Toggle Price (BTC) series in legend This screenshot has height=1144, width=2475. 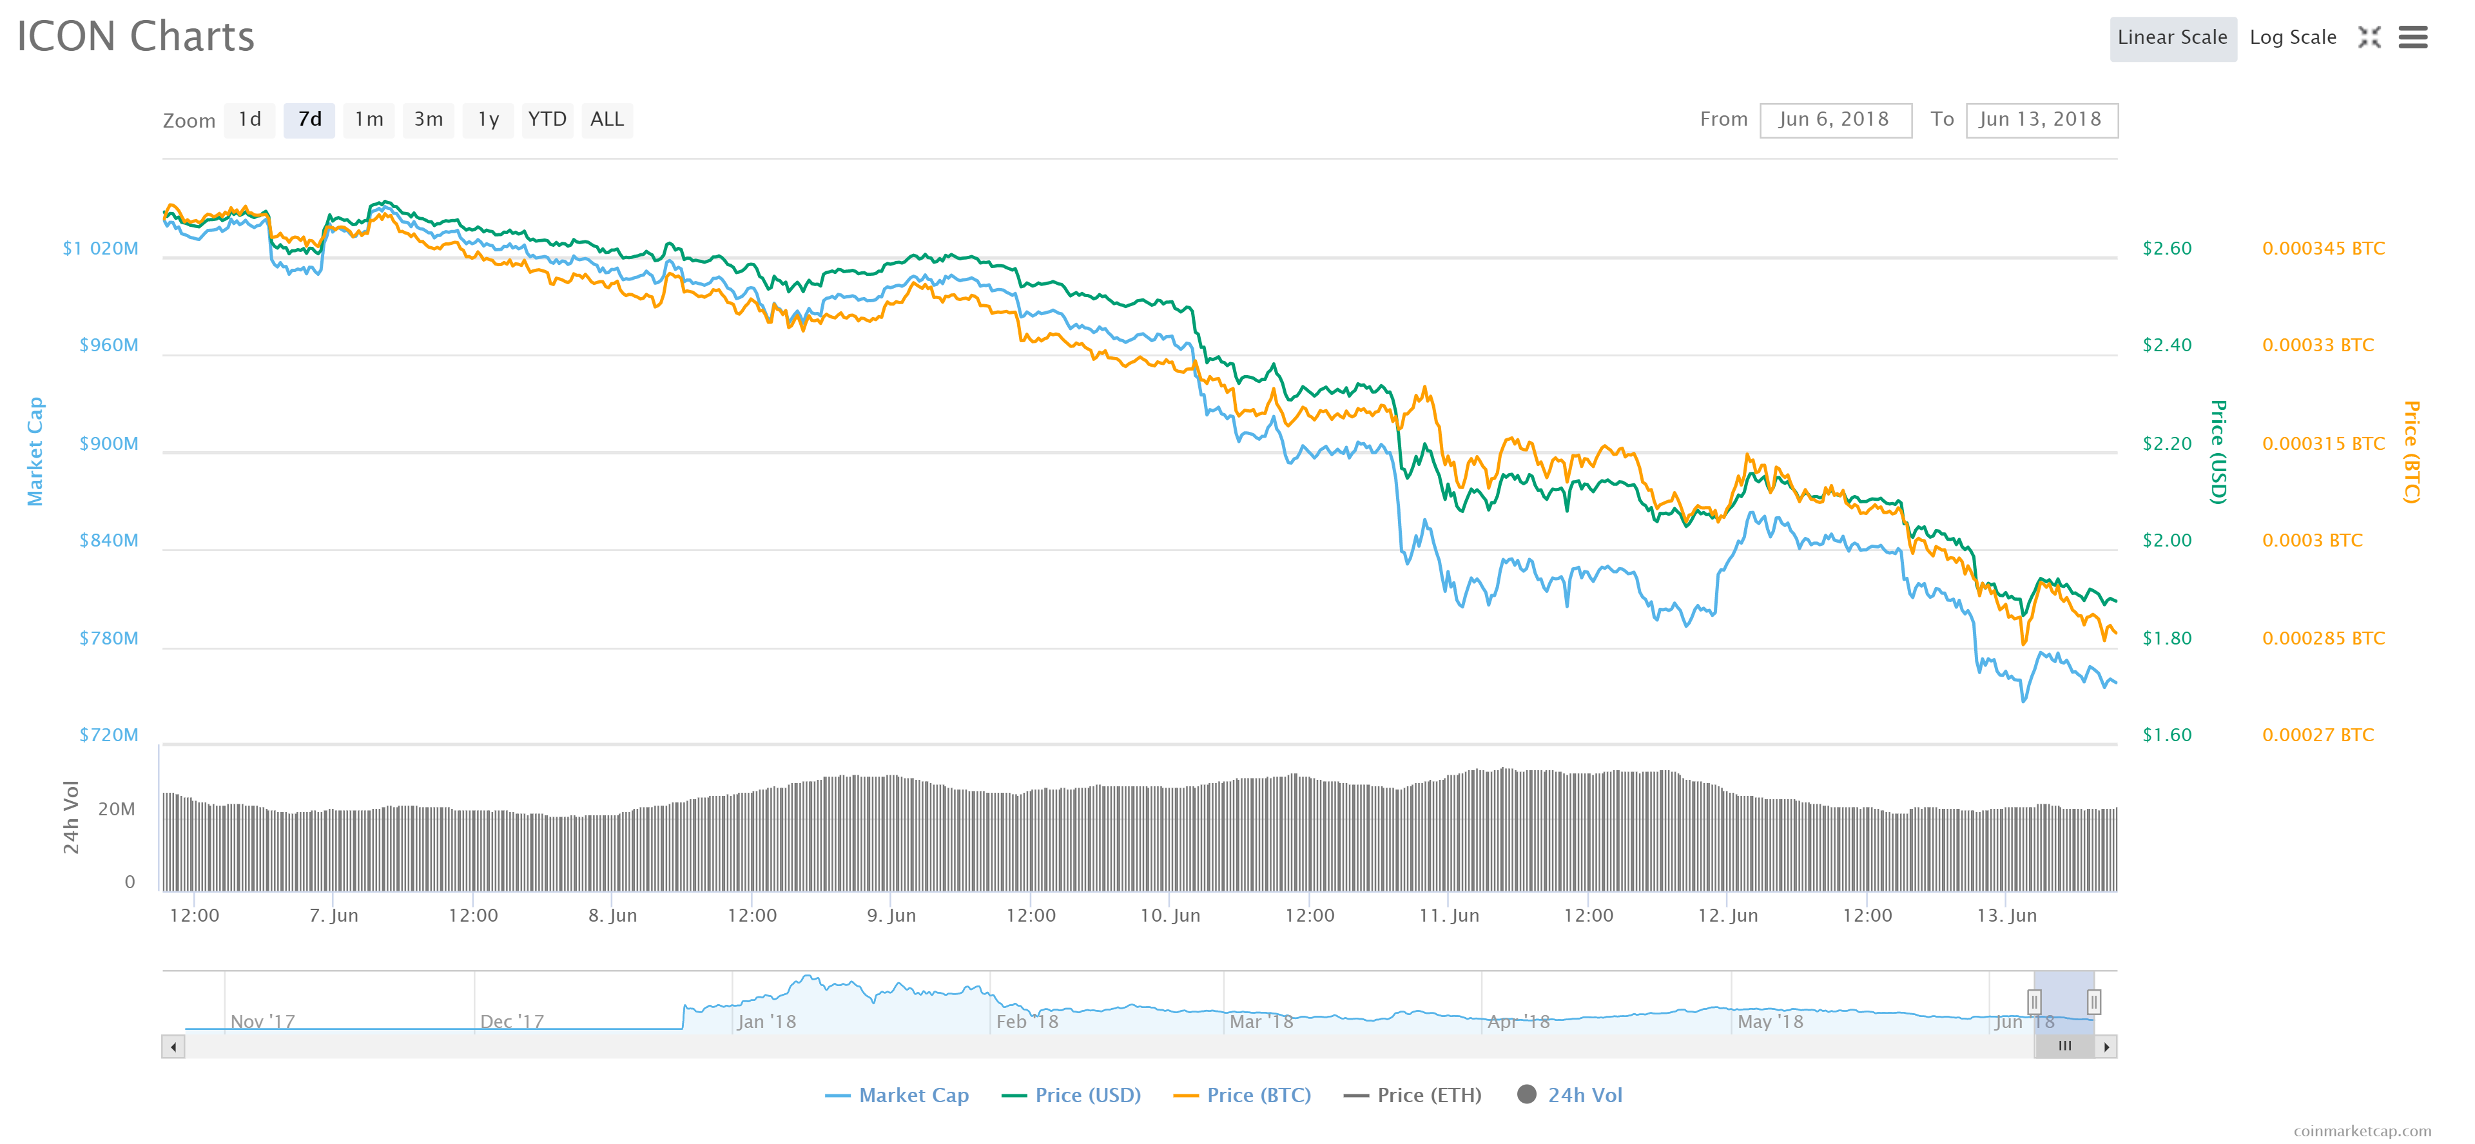(x=1241, y=1095)
